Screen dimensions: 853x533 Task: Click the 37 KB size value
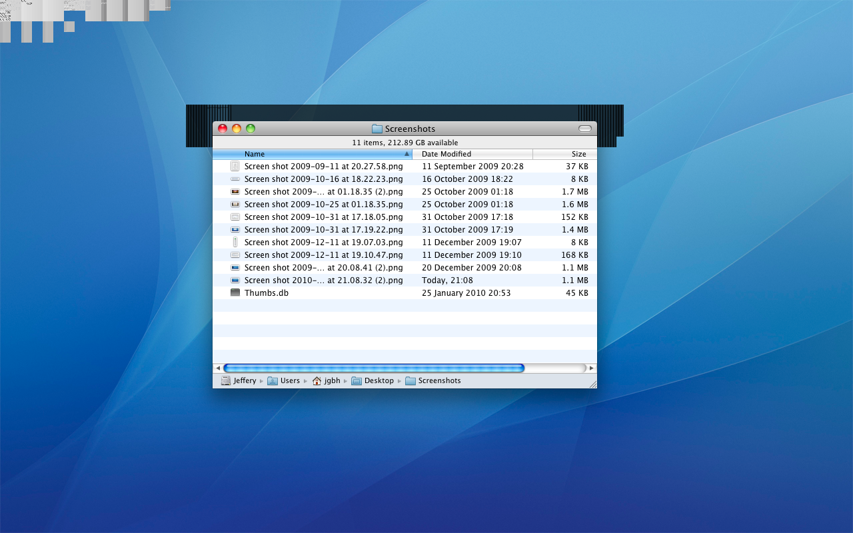pyautogui.click(x=577, y=167)
